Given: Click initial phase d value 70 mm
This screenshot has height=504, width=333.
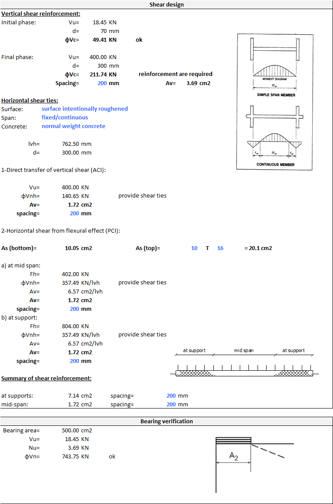Looking at the screenshot, I should [x=110, y=31].
